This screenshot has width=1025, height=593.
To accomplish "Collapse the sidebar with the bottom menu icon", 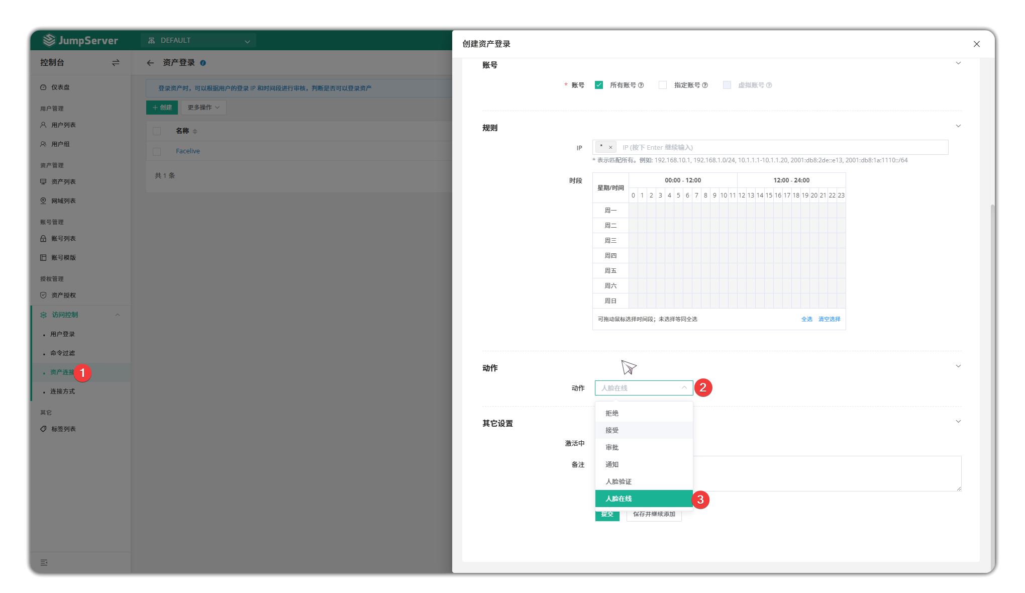I will pyautogui.click(x=44, y=562).
